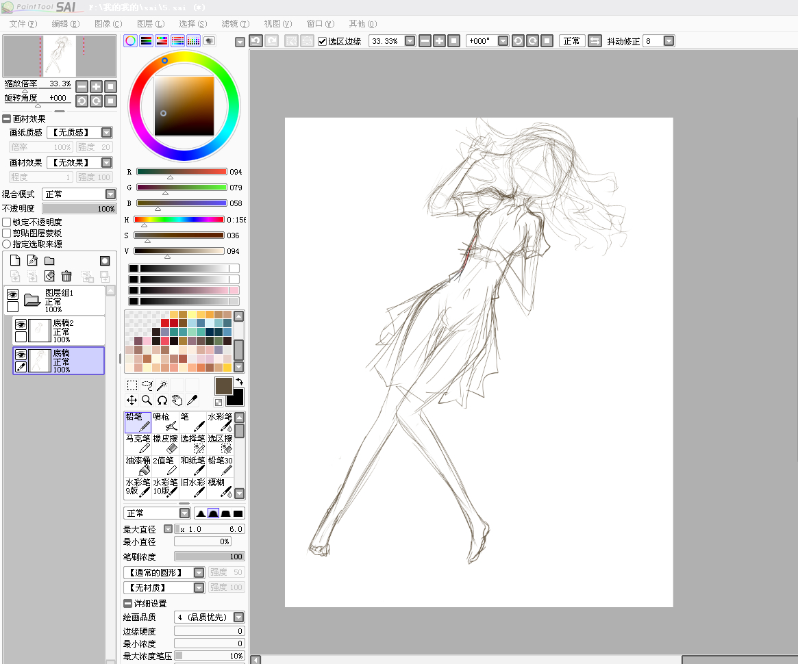Create a new layer folder
Screen dimensions: 798x664
click(49, 261)
